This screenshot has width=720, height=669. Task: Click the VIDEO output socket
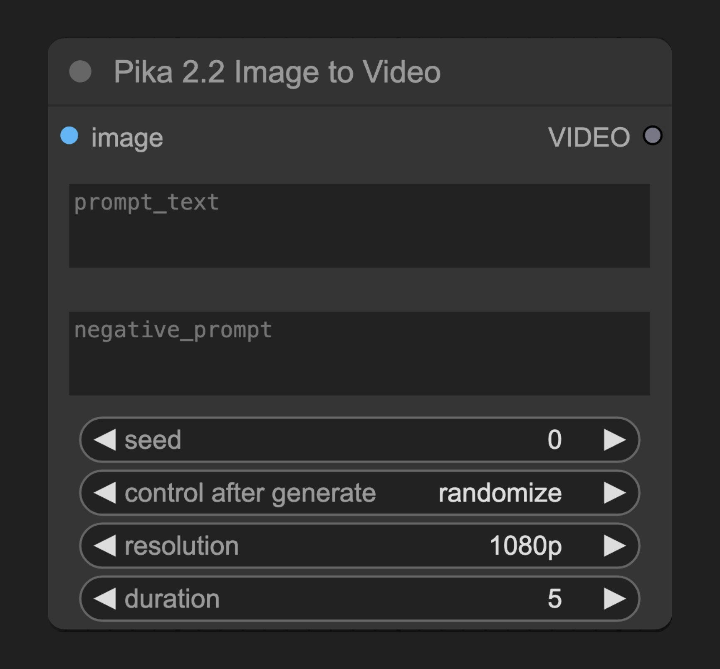coord(652,136)
